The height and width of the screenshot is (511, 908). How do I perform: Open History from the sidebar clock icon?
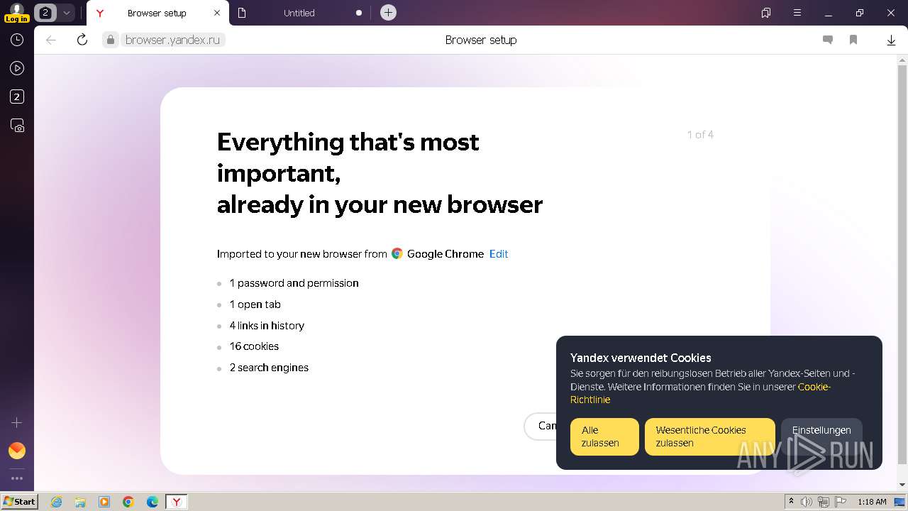17,40
